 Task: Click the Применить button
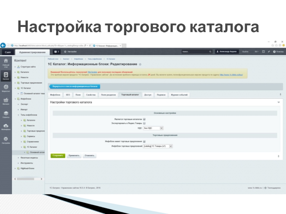(74, 156)
